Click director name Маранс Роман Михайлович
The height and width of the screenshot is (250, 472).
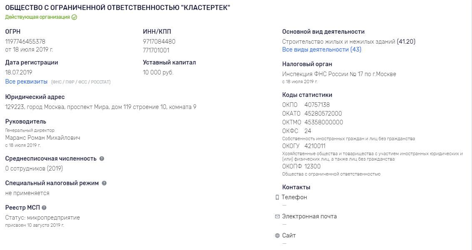pyautogui.click(x=43, y=138)
